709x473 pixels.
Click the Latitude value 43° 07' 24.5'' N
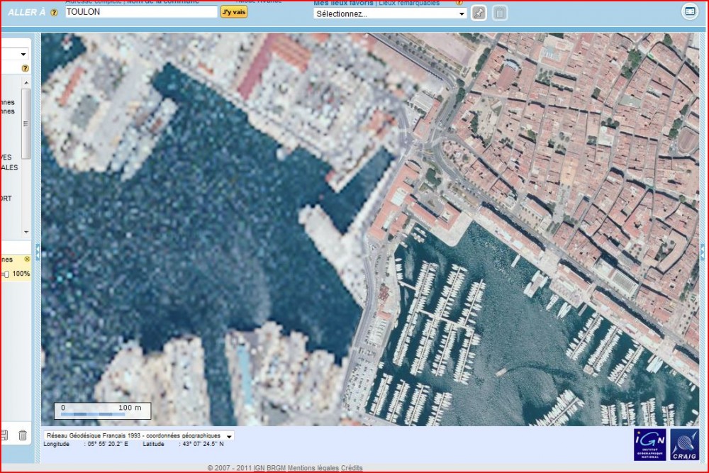click(203, 444)
